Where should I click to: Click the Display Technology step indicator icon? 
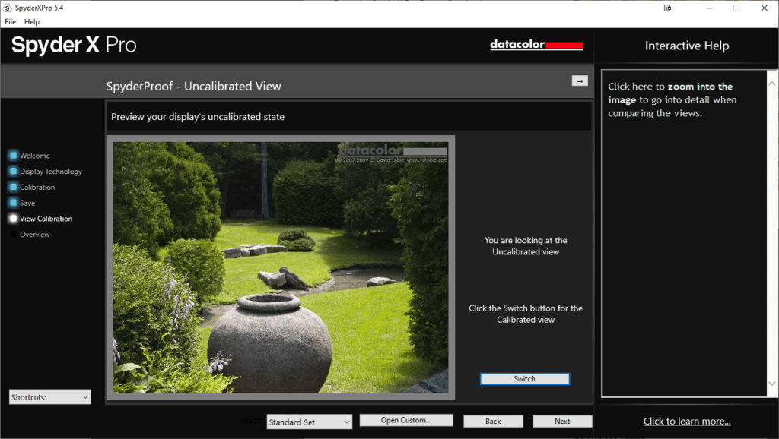click(x=13, y=172)
